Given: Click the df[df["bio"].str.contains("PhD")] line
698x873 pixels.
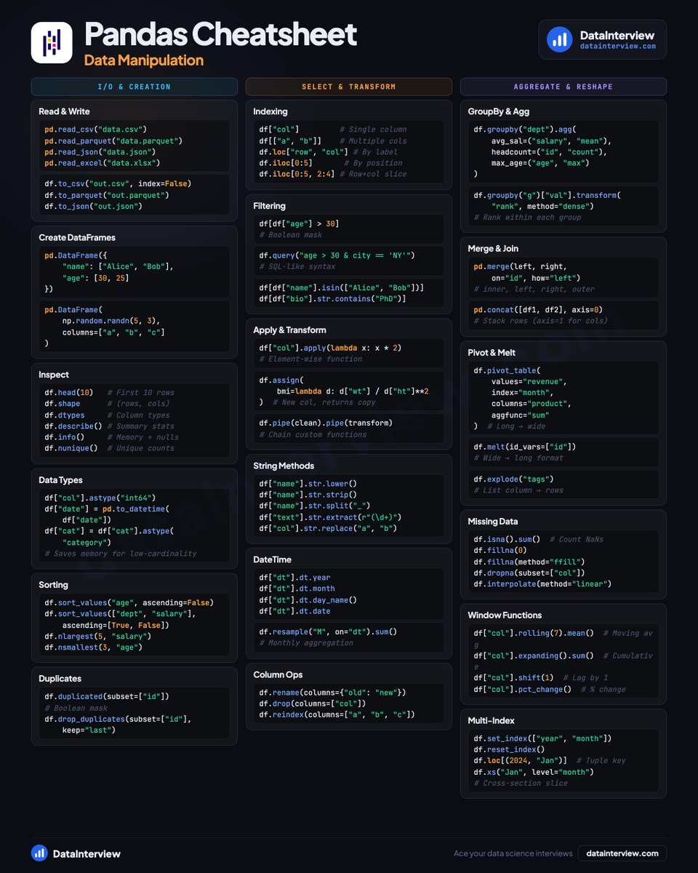Looking at the screenshot, I should [332, 298].
